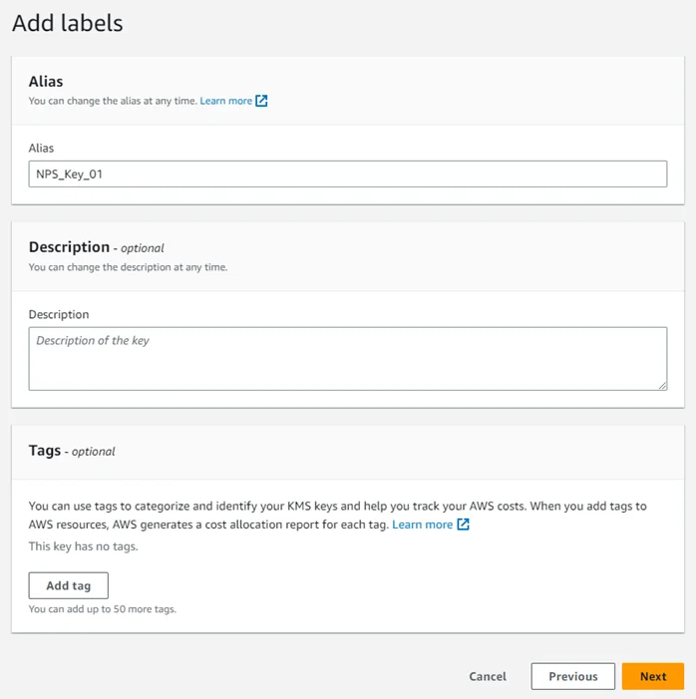Click the 'Tags - optional' section heading
Image resolution: width=696 pixels, height=699 pixels.
click(x=72, y=451)
